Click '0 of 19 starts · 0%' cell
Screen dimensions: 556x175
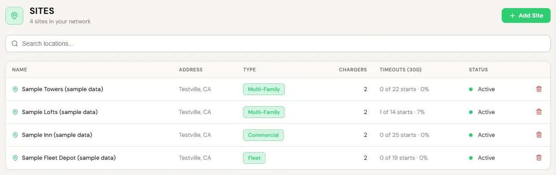click(x=404, y=158)
